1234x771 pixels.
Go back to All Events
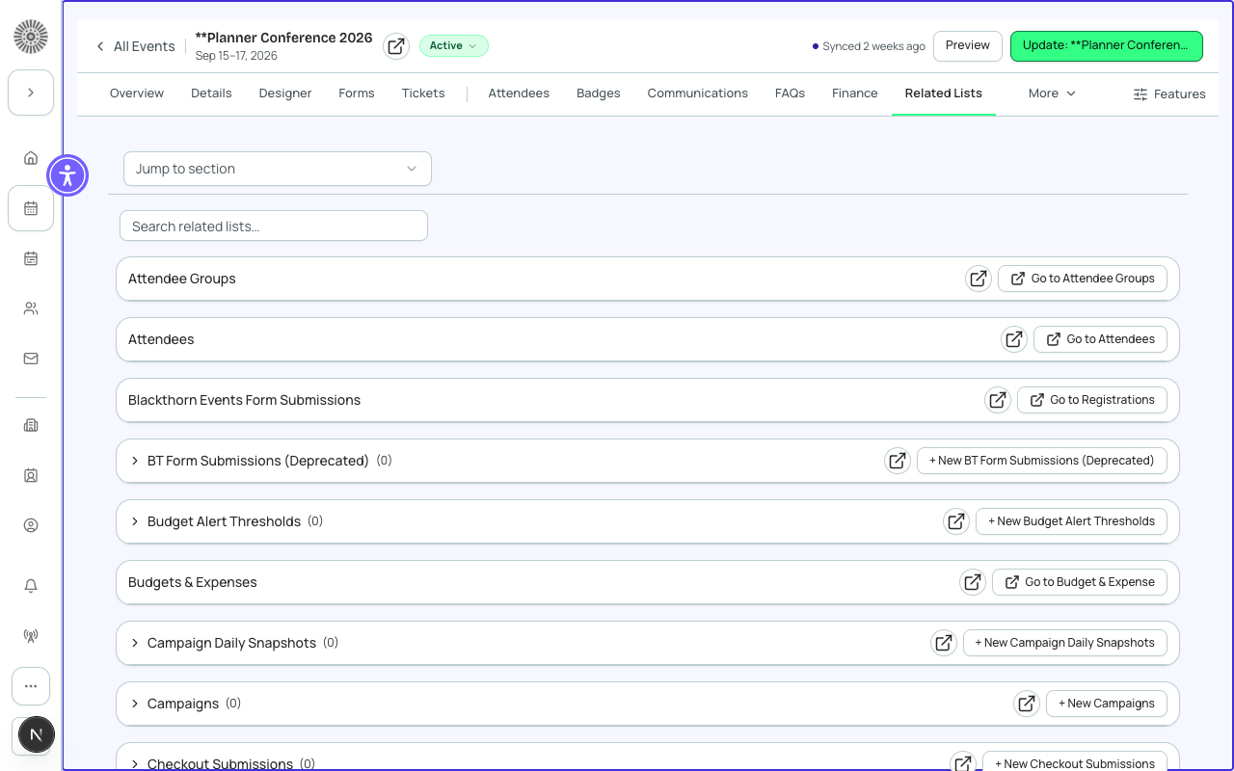pos(135,46)
